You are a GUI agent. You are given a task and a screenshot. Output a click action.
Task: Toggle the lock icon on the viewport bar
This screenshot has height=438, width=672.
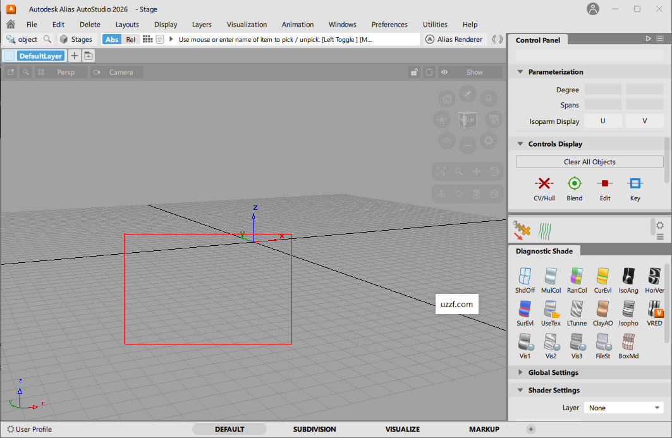pyautogui.click(x=414, y=72)
